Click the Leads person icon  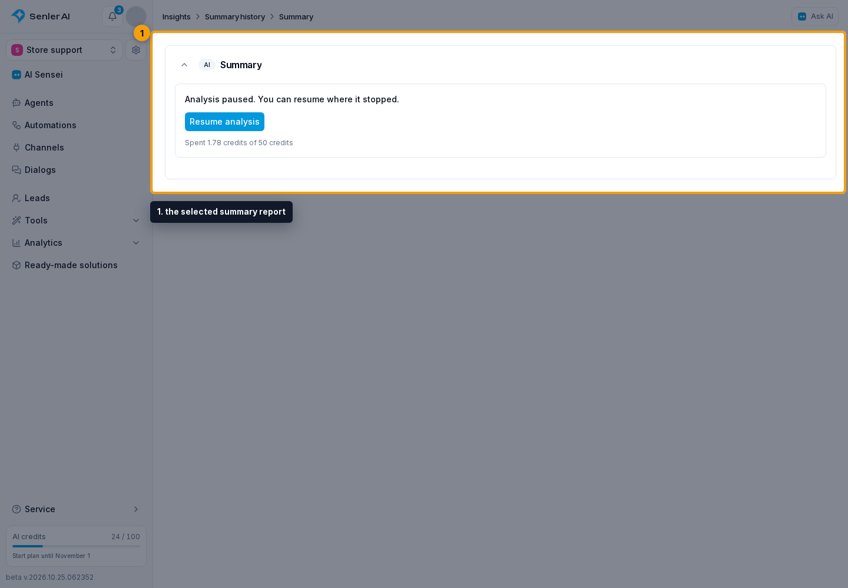pos(16,198)
